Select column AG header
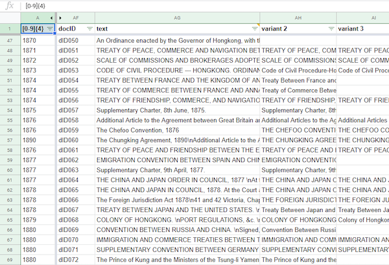This screenshot has width=389, height=265. [x=177, y=18]
